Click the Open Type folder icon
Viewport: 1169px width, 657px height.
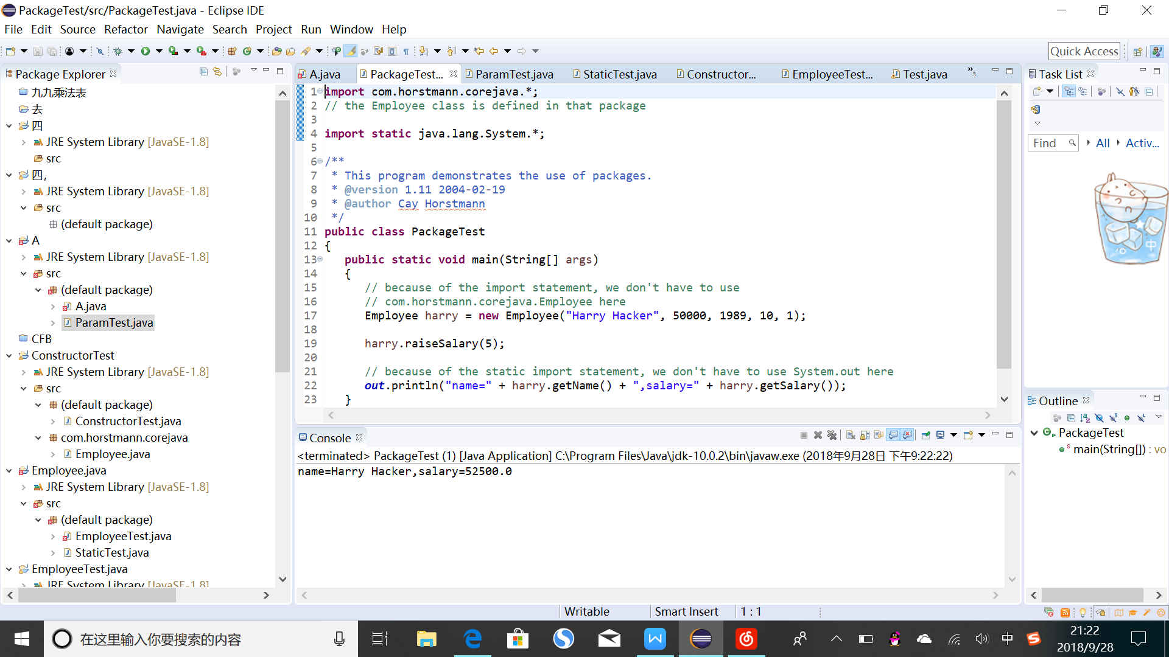click(x=276, y=51)
